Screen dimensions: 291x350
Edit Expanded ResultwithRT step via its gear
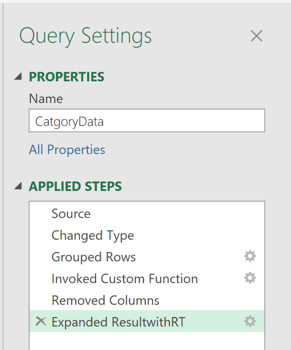point(250,322)
